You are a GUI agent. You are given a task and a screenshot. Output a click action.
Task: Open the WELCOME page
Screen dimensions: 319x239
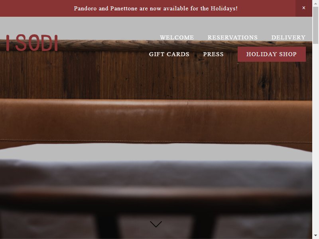point(177,37)
